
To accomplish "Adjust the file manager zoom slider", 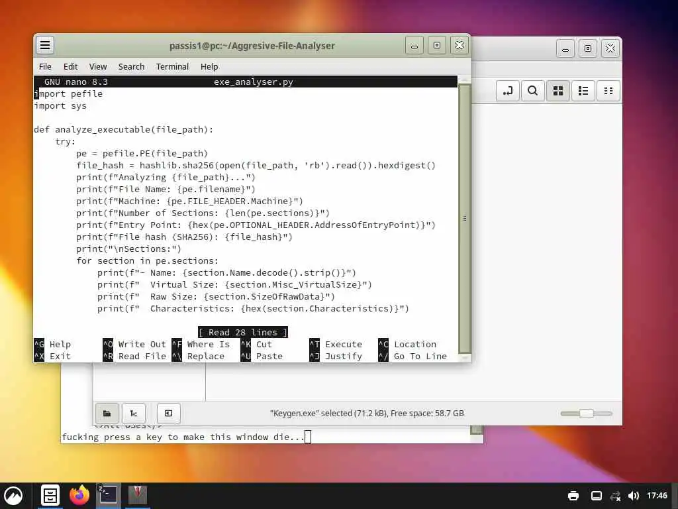I will (x=587, y=414).
